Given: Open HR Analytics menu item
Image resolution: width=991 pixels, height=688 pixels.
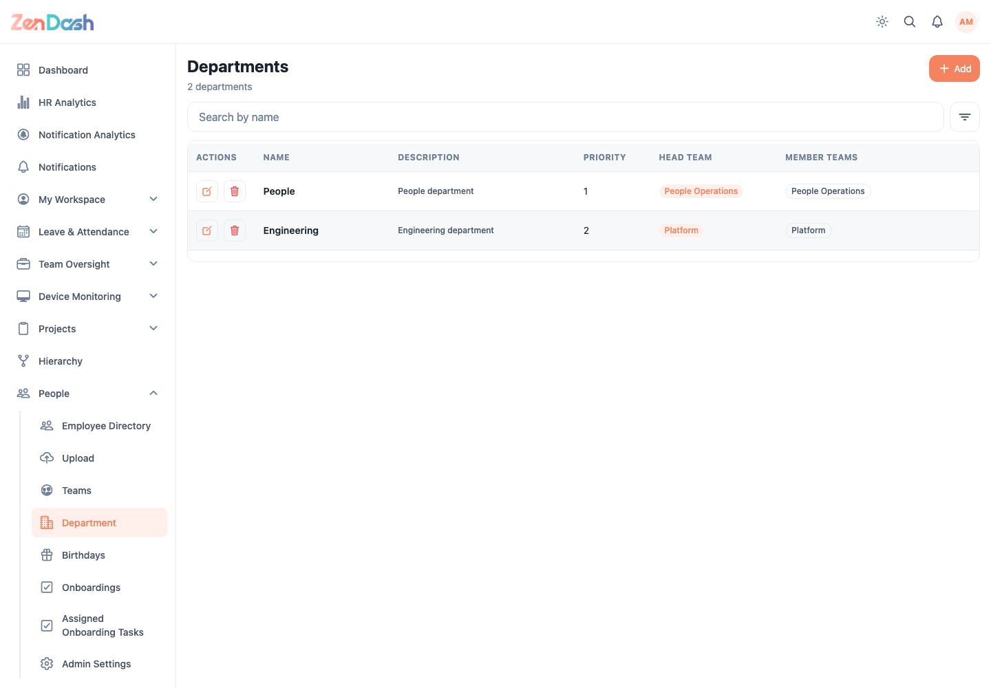Looking at the screenshot, I should tap(87, 103).
